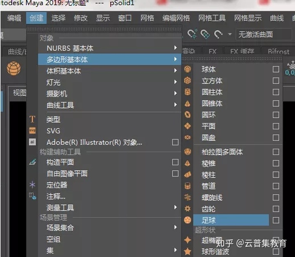This screenshot has height=257, width=295.
Task: Open option box for Adobe Illustrator 对象
Action: click(x=175, y=142)
